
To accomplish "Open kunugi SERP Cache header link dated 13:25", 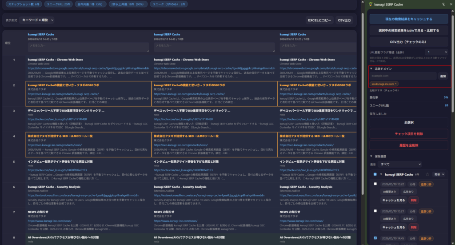I will [x=293, y=34].
